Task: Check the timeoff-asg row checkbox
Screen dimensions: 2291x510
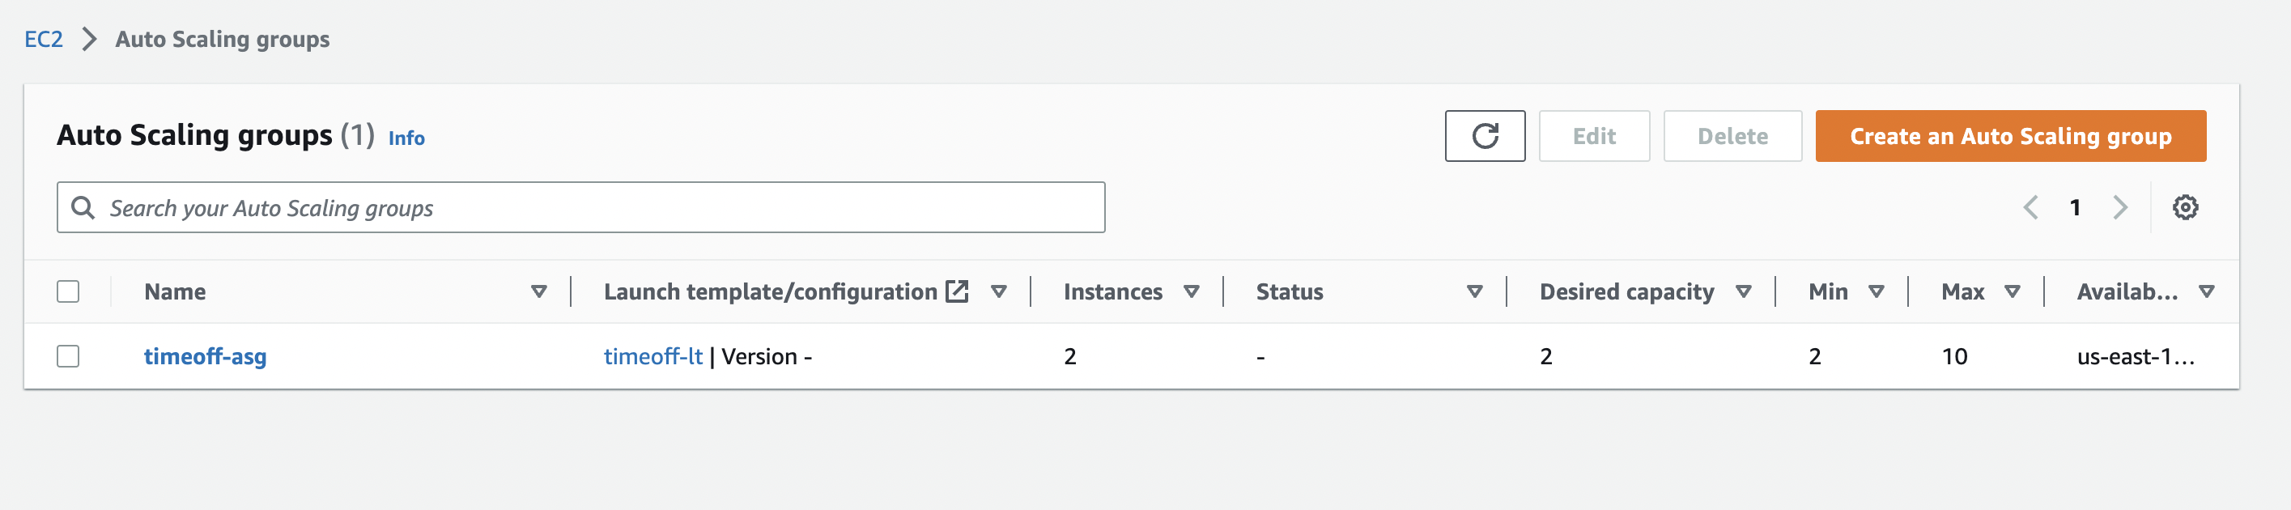Action: (x=70, y=355)
